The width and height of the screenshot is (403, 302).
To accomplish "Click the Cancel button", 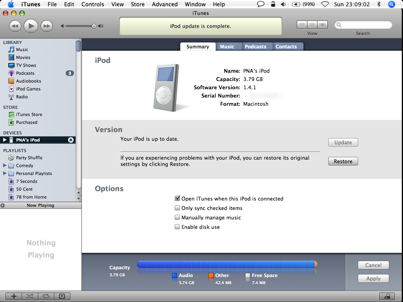I will (373, 265).
